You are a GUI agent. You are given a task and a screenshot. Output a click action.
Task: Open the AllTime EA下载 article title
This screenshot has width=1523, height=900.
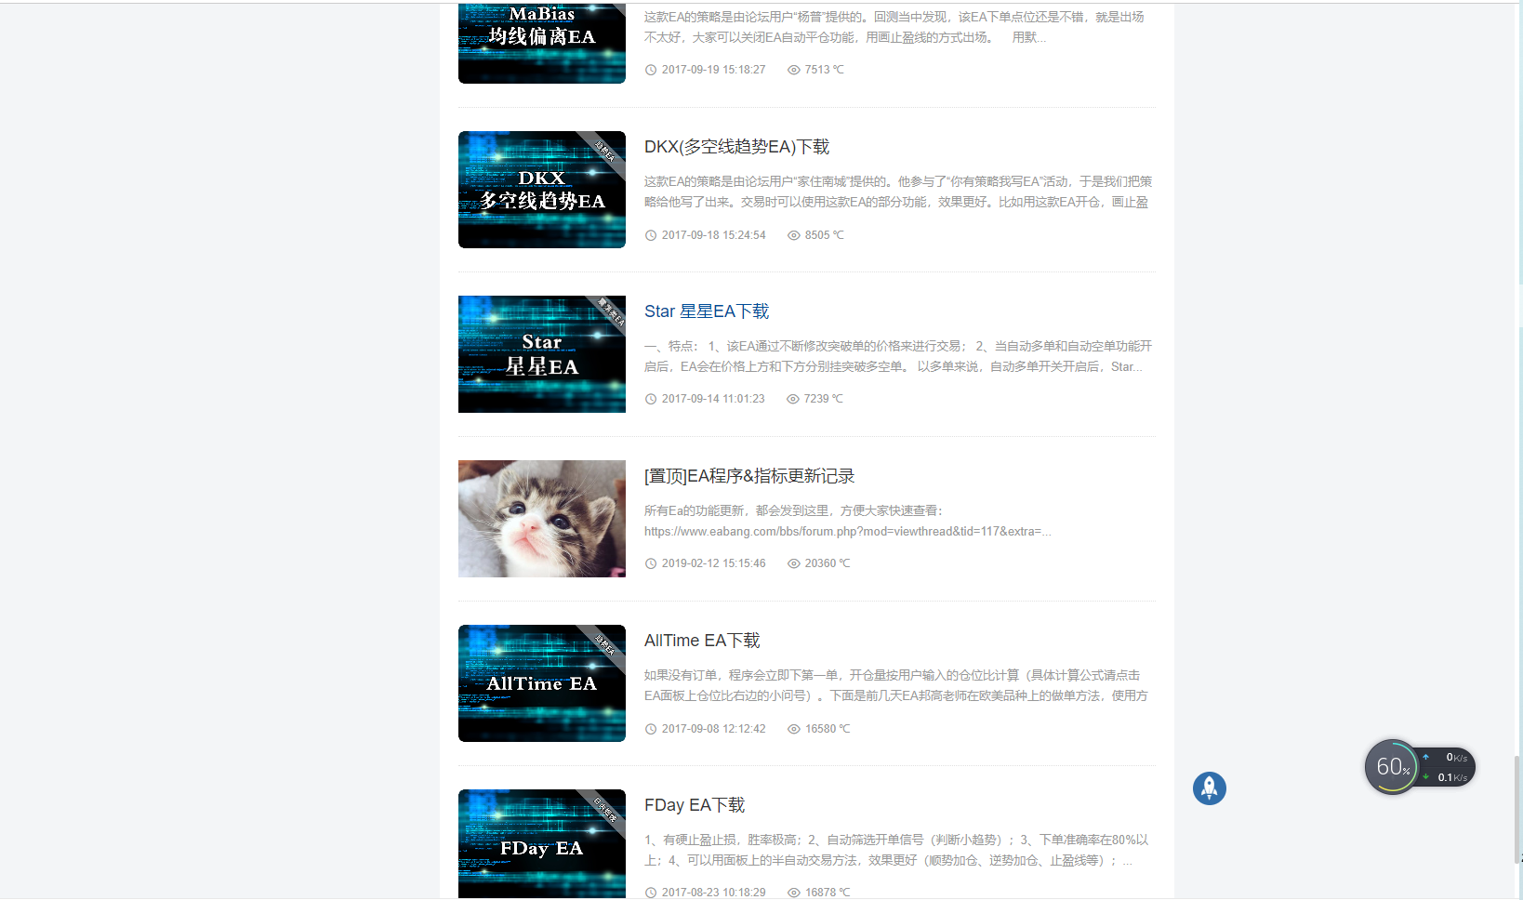click(702, 641)
